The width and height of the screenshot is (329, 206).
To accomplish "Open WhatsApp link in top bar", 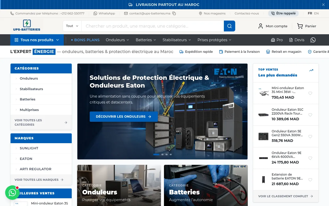I will click(x=104, y=13).
